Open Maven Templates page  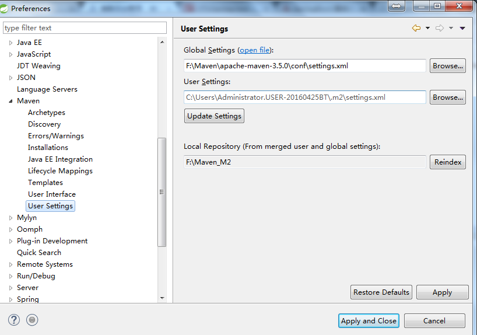click(x=45, y=183)
